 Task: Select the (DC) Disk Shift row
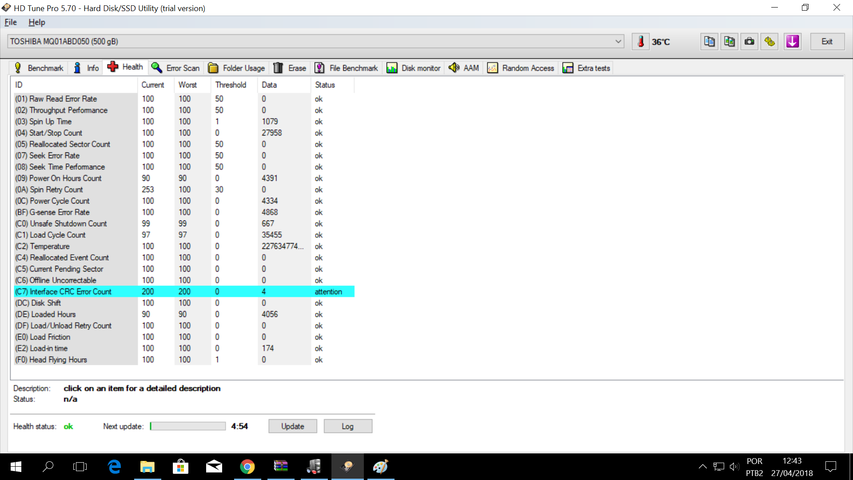[x=184, y=303]
